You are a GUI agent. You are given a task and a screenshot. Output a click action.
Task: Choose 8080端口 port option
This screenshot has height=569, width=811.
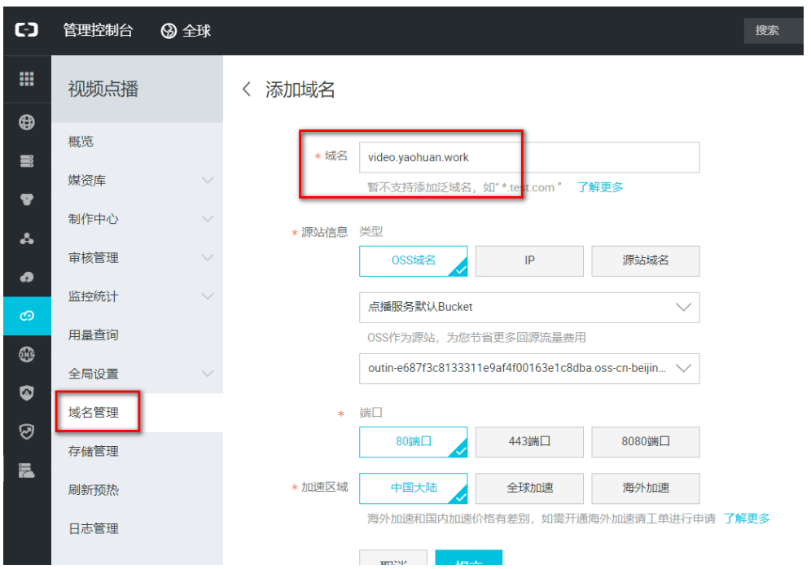tap(646, 442)
